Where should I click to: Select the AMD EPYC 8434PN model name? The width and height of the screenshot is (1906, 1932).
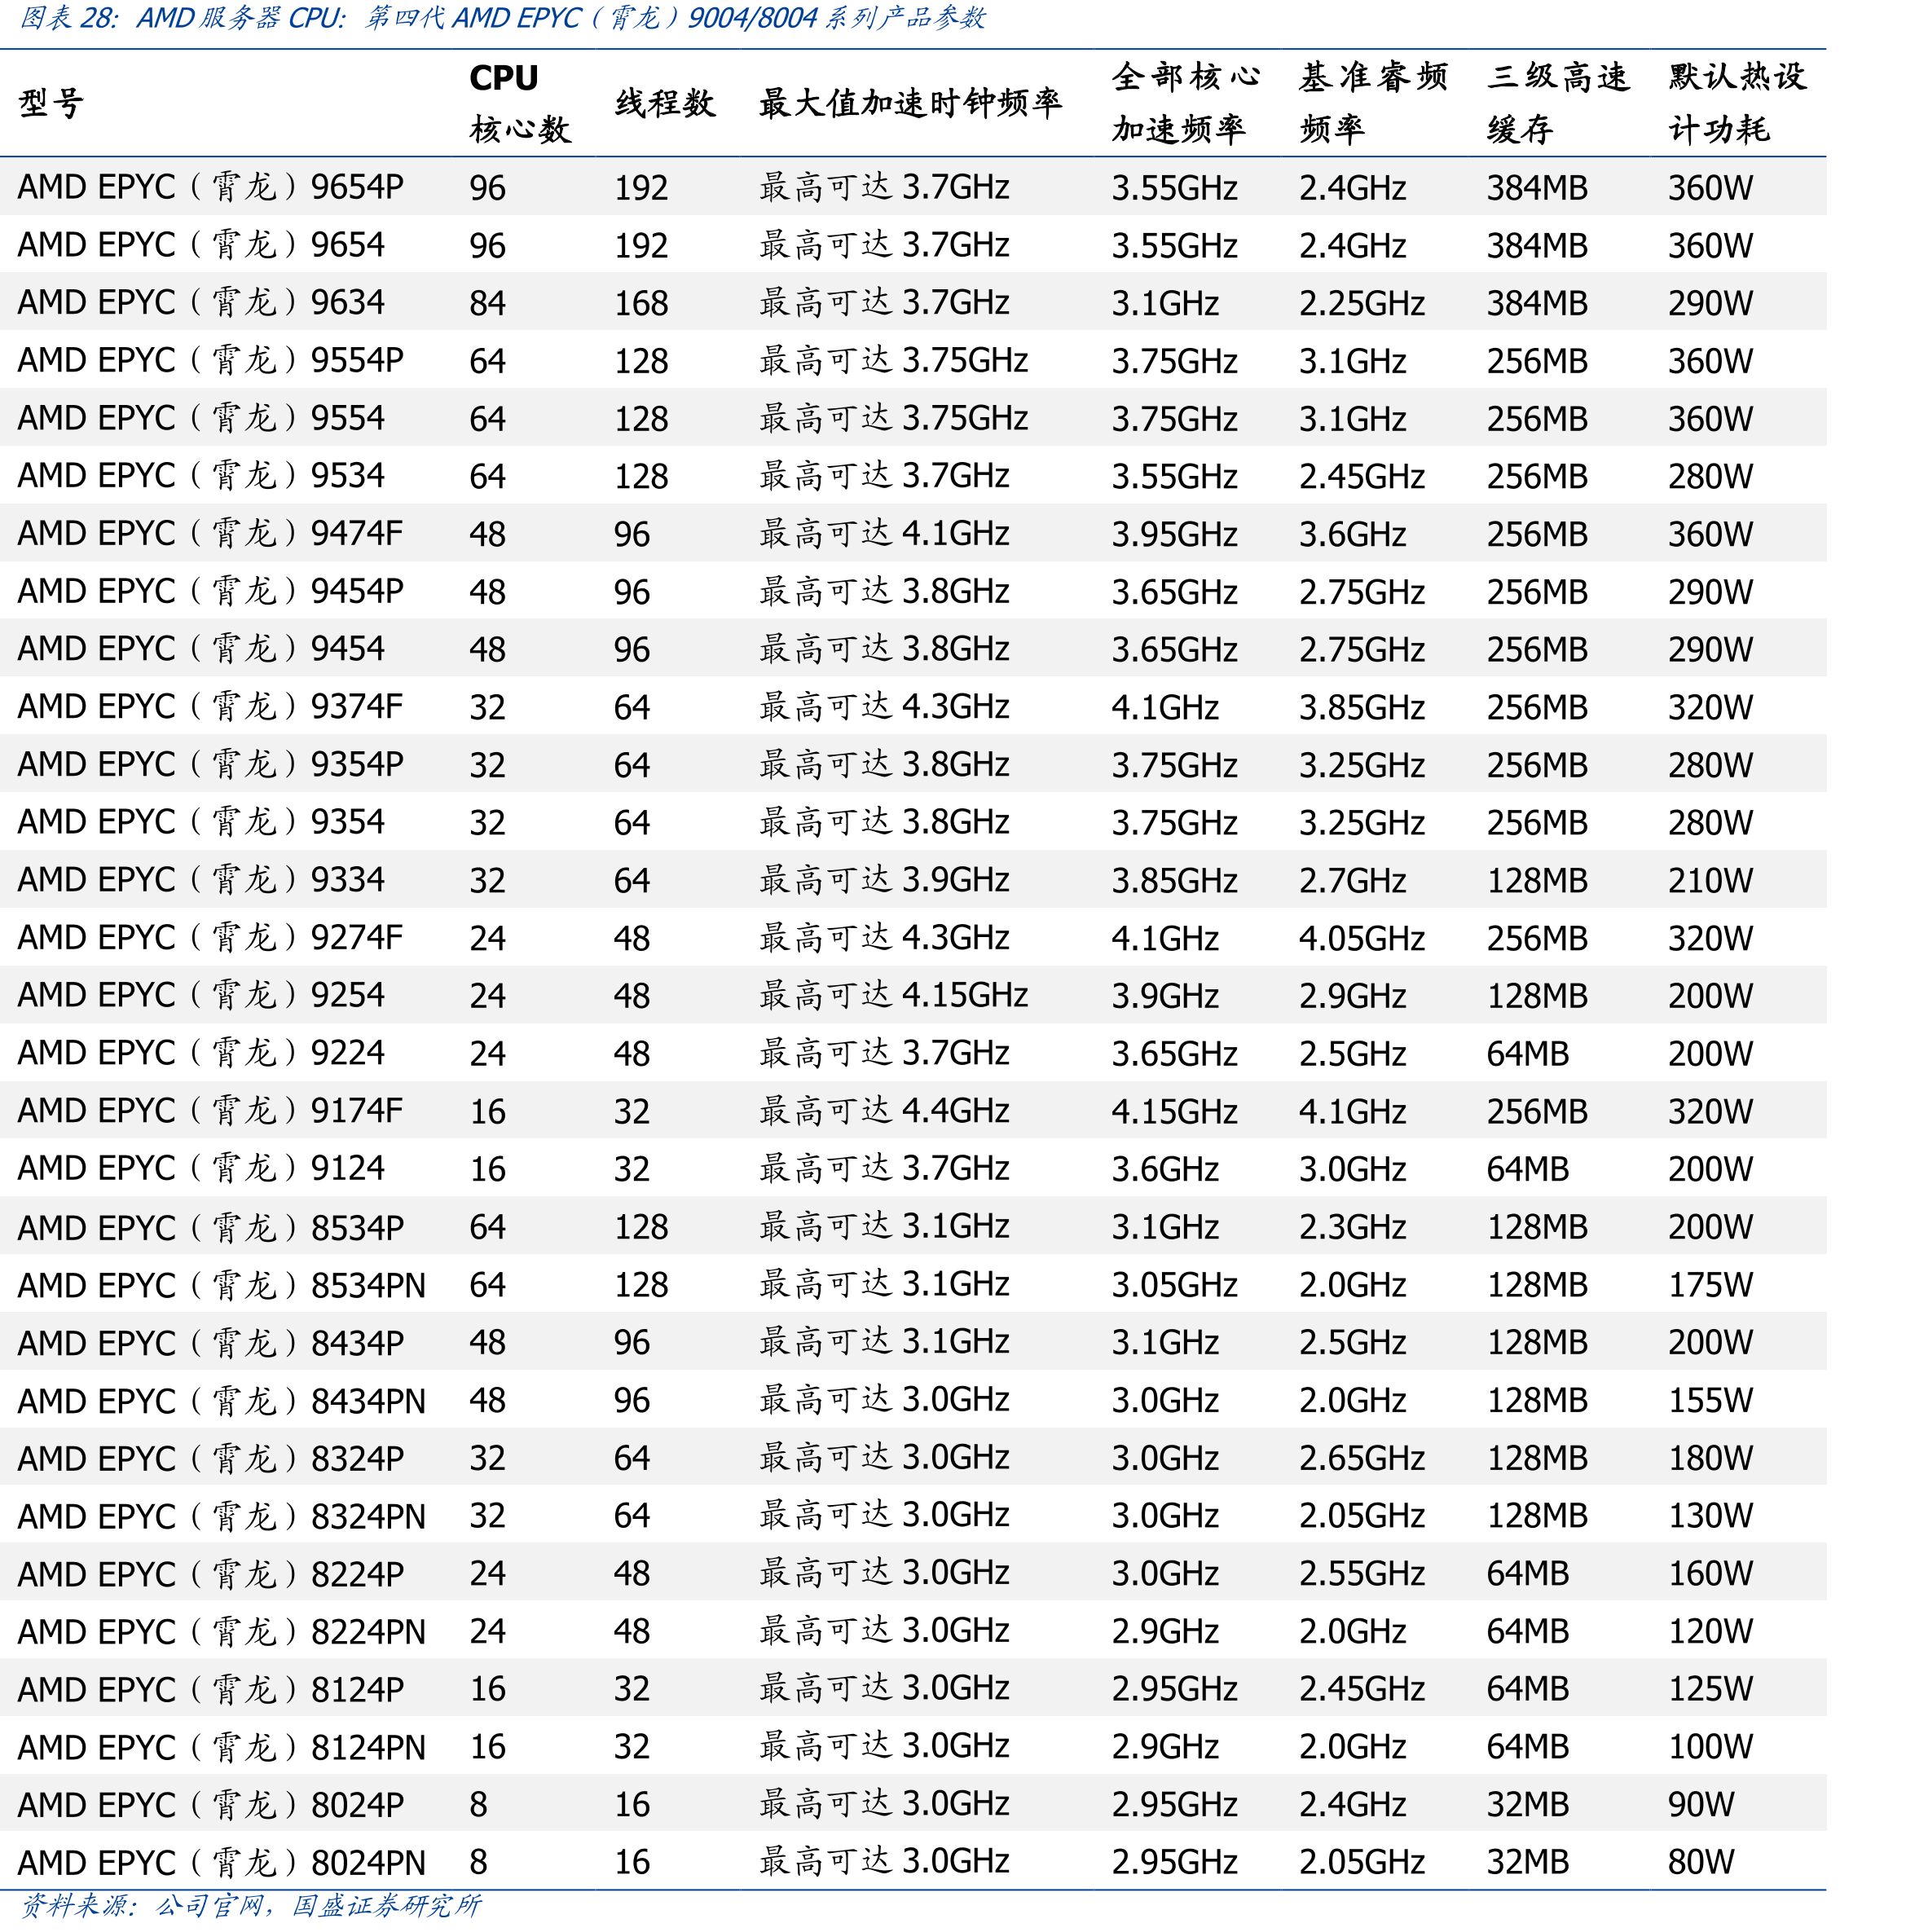(x=222, y=1400)
